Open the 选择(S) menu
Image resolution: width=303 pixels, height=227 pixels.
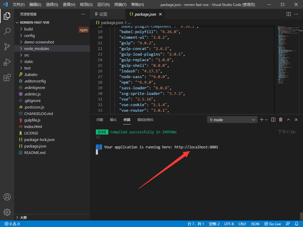[x=52, y=4]
